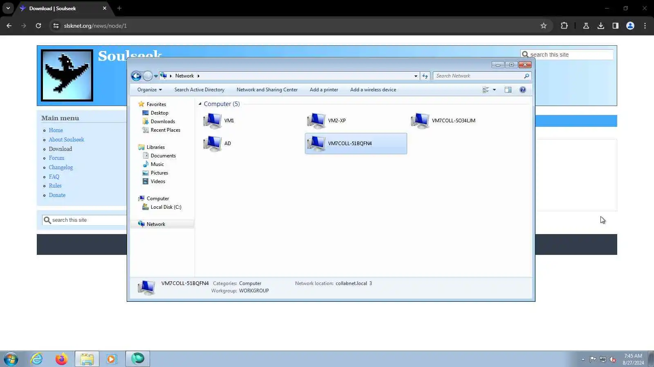Select Music library in sidebar

pyautogui.click(x=157, y=164)
